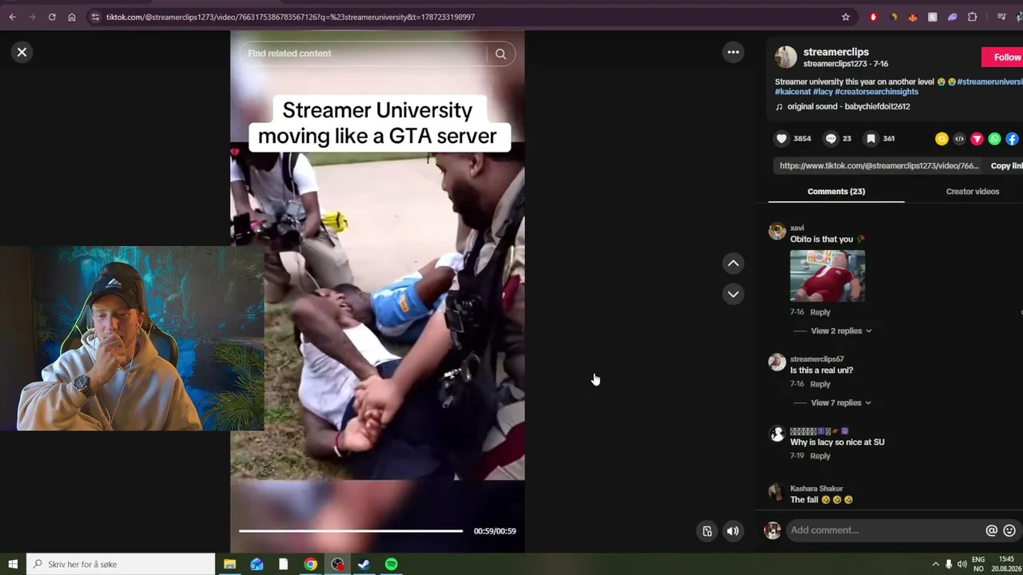Save the video with the bookmark icon
The height and width of the screenshot is (575, 1023).
[871, 138]
